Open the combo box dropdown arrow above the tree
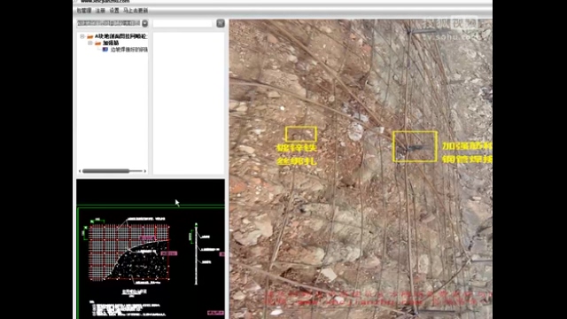The image size is (567, 319). coord(144,23)
